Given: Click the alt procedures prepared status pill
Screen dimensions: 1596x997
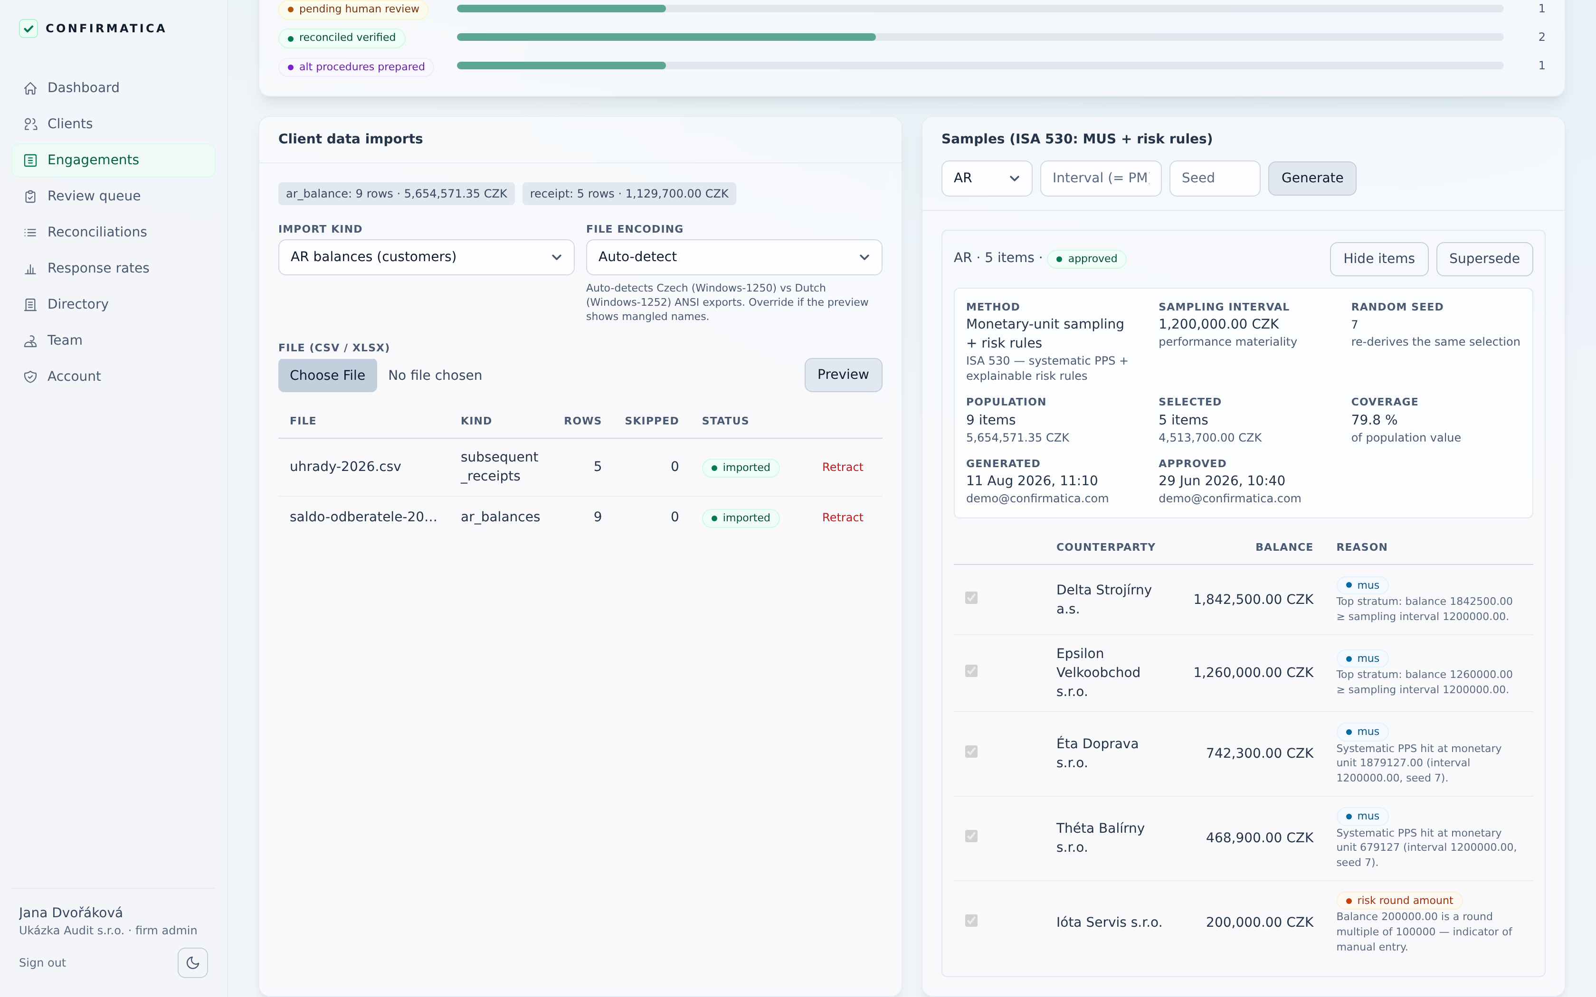Looking at the screenshot, I should pos(356,66).
